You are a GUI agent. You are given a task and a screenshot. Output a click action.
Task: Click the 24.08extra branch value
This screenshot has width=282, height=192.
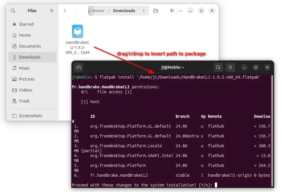[x=187, y=136]
